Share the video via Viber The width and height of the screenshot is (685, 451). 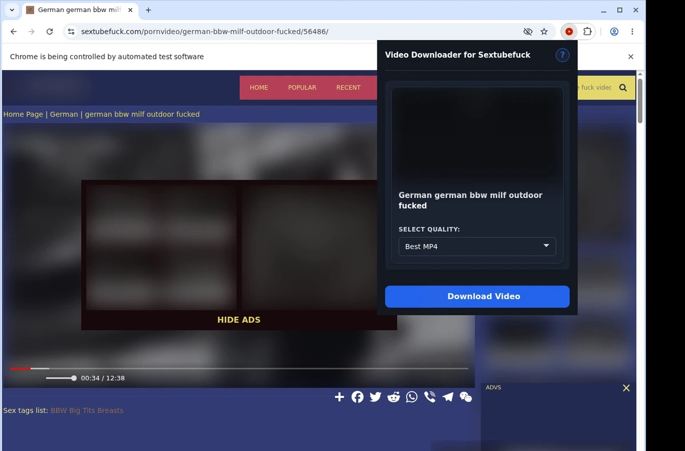(x=430, y=397)
